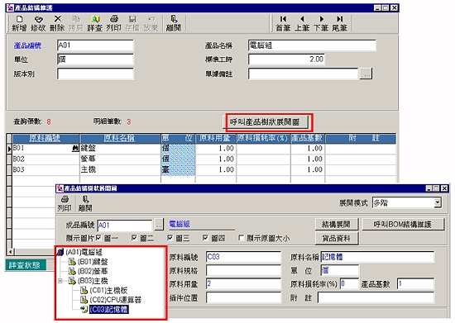Screen dimensions: 455x323
Task: Select (C03)記憶體 in the tree
Action: [109, 310]
